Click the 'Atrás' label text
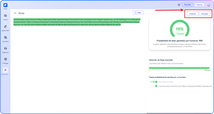 21,13
